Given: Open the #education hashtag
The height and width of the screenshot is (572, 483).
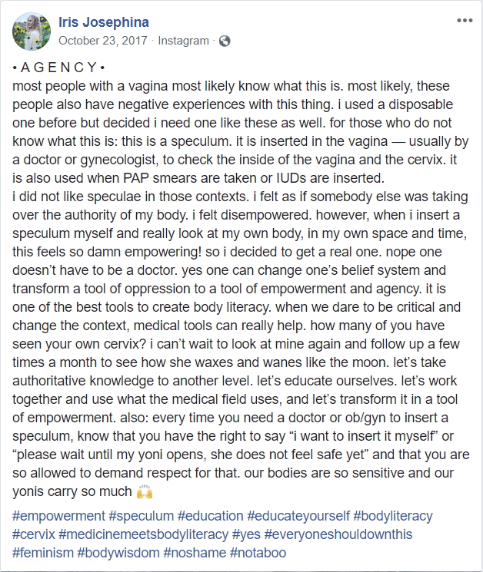Looking at the screenshot, I should [x=211, y=516].
